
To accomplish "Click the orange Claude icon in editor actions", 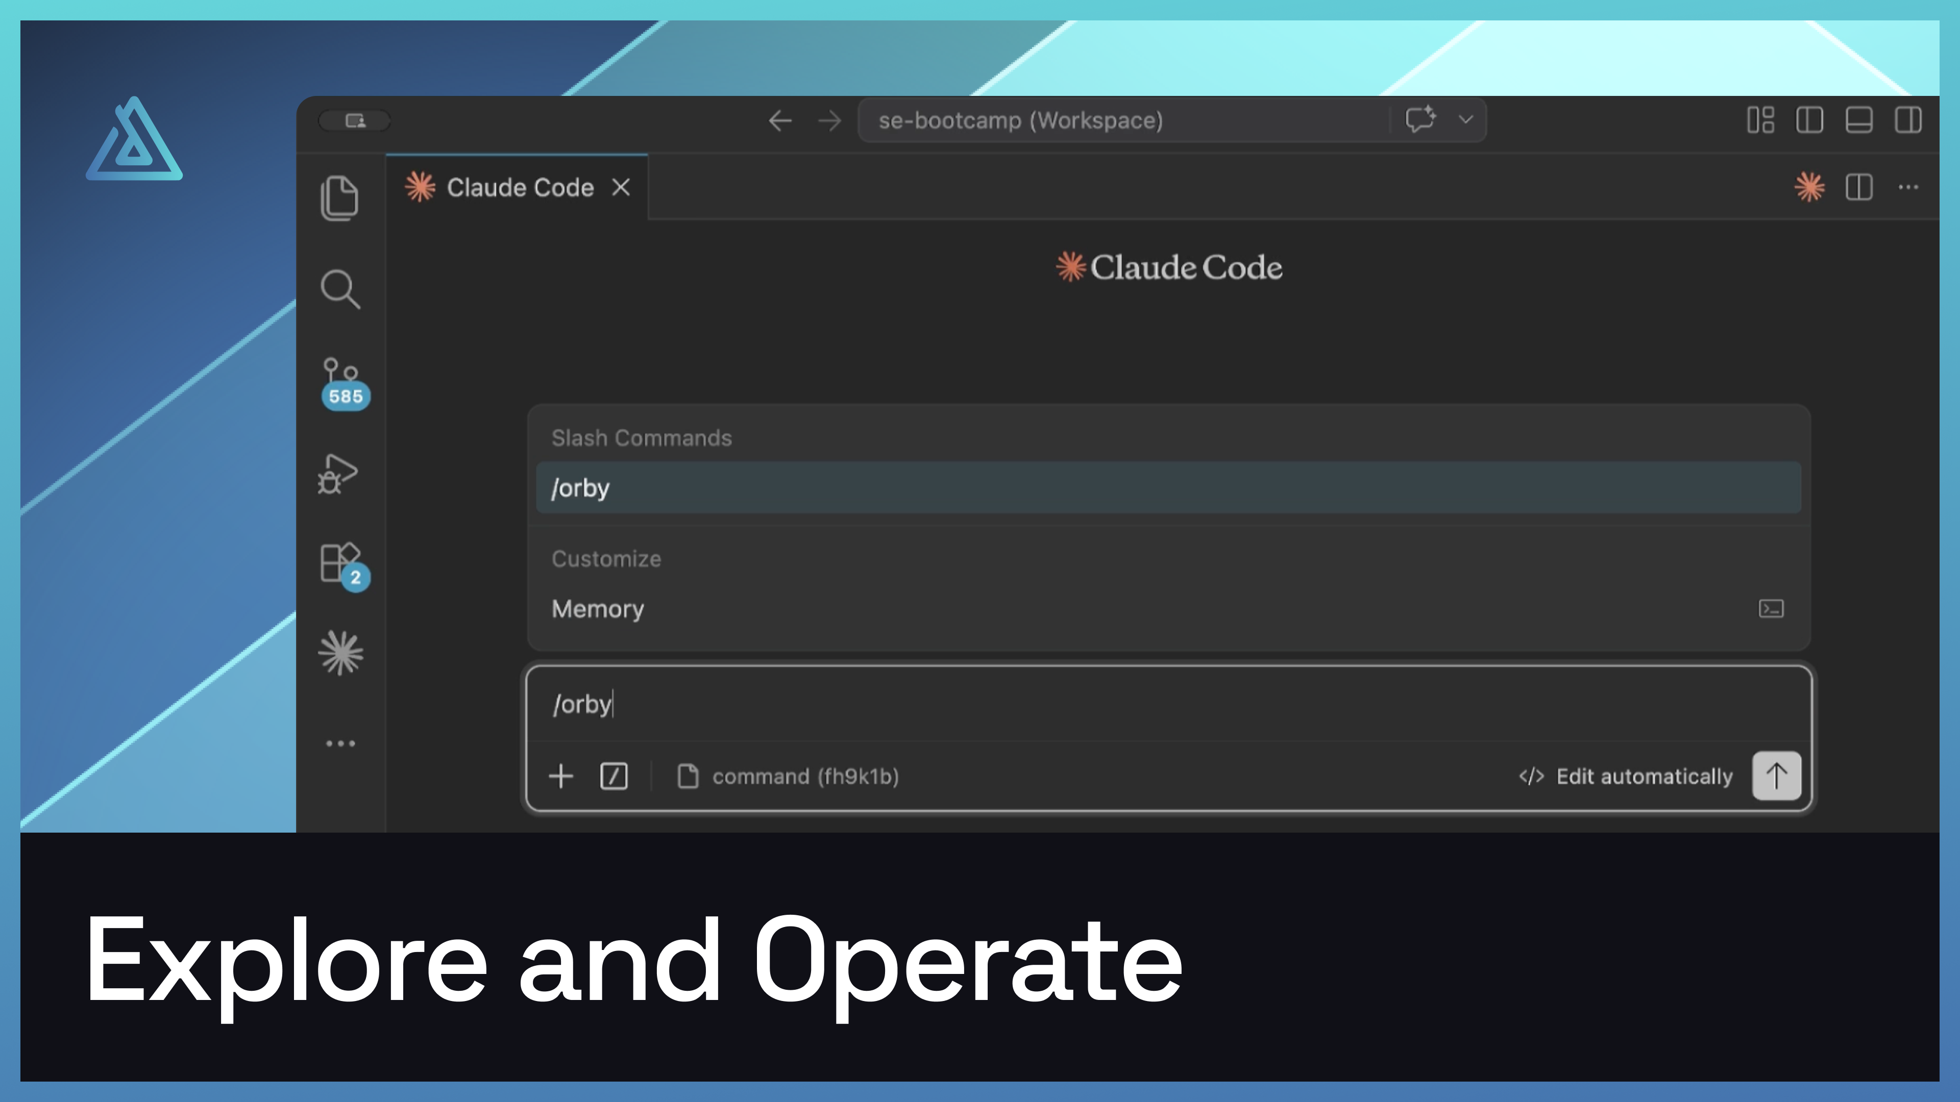I will click(1809, 187).
